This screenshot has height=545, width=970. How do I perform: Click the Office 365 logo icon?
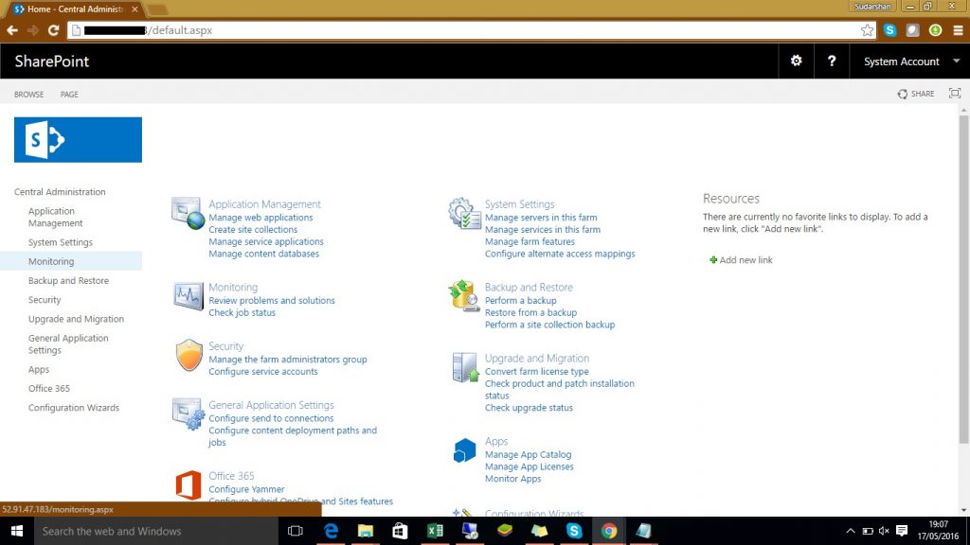(189, 484)
